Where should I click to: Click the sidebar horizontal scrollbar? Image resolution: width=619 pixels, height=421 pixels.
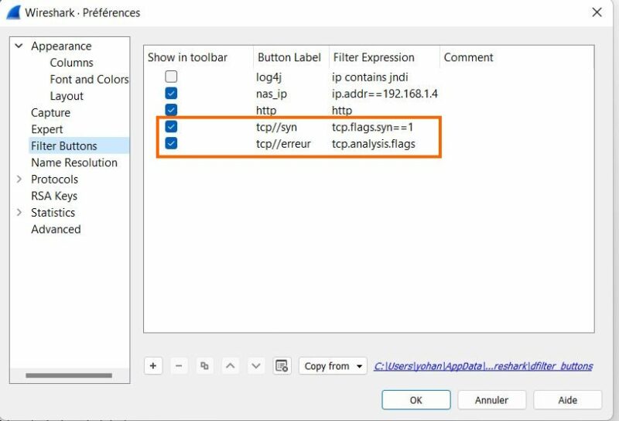tap(69, 376)
